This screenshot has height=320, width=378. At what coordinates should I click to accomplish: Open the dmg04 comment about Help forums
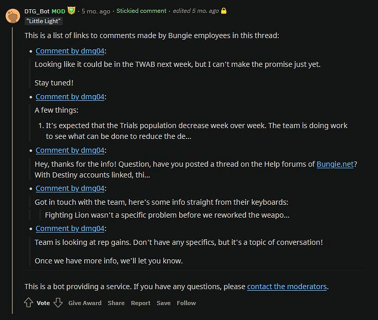pyautogui.click(x=70, y=150)
